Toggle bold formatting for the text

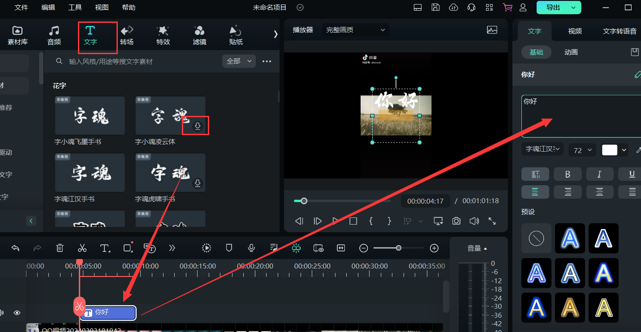[x=568, y=174]
